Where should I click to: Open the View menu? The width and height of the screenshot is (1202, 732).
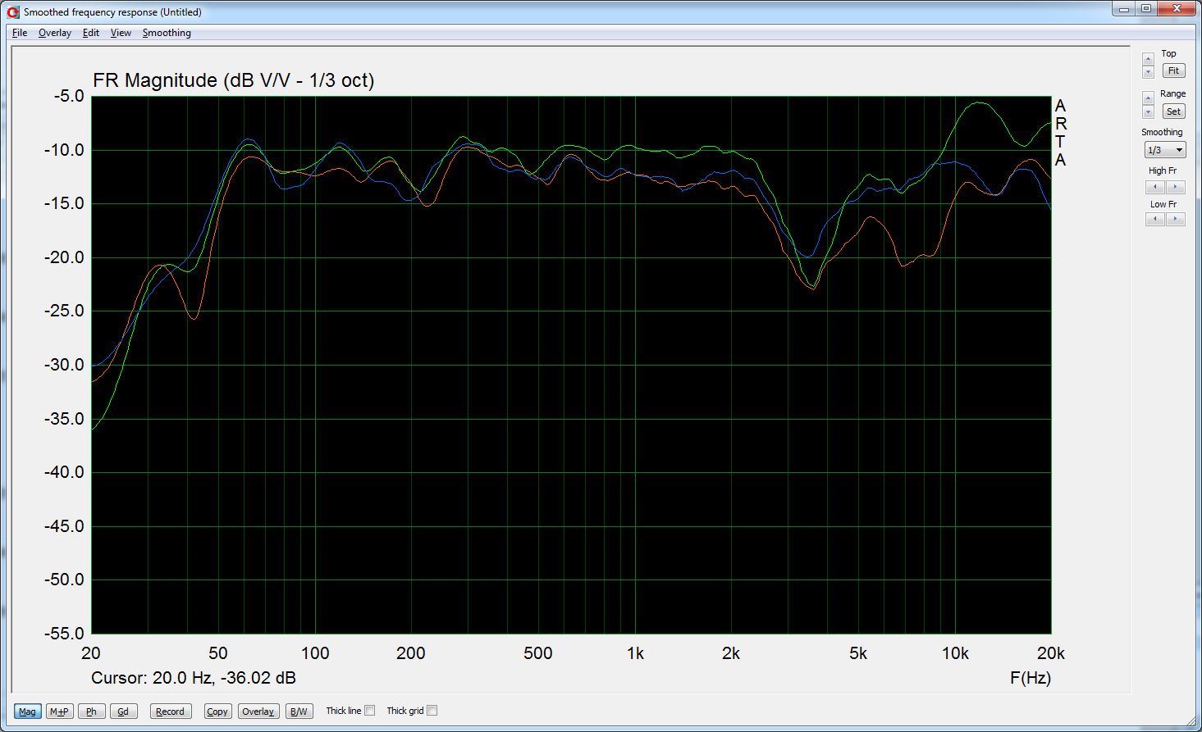click(121, 33)
